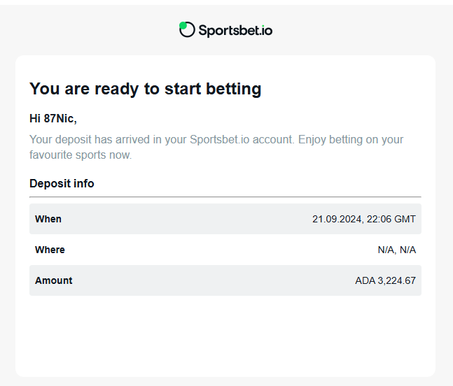Click the 'Your deposit has arrived' paragraph line
Image resolution: width=453 pixels, height=386 pixels.
pyautogui.click(x=216, y=139)
